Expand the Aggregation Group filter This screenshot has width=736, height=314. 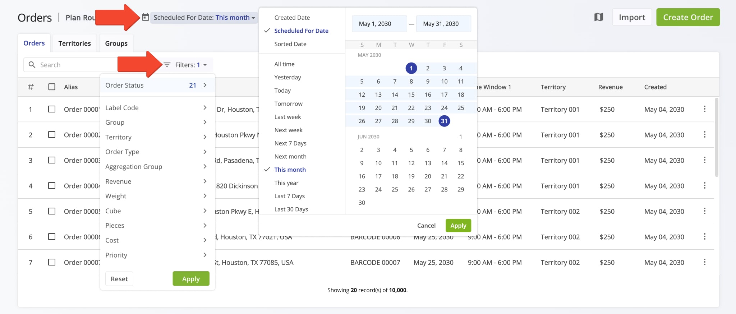[x=157, y=167]
